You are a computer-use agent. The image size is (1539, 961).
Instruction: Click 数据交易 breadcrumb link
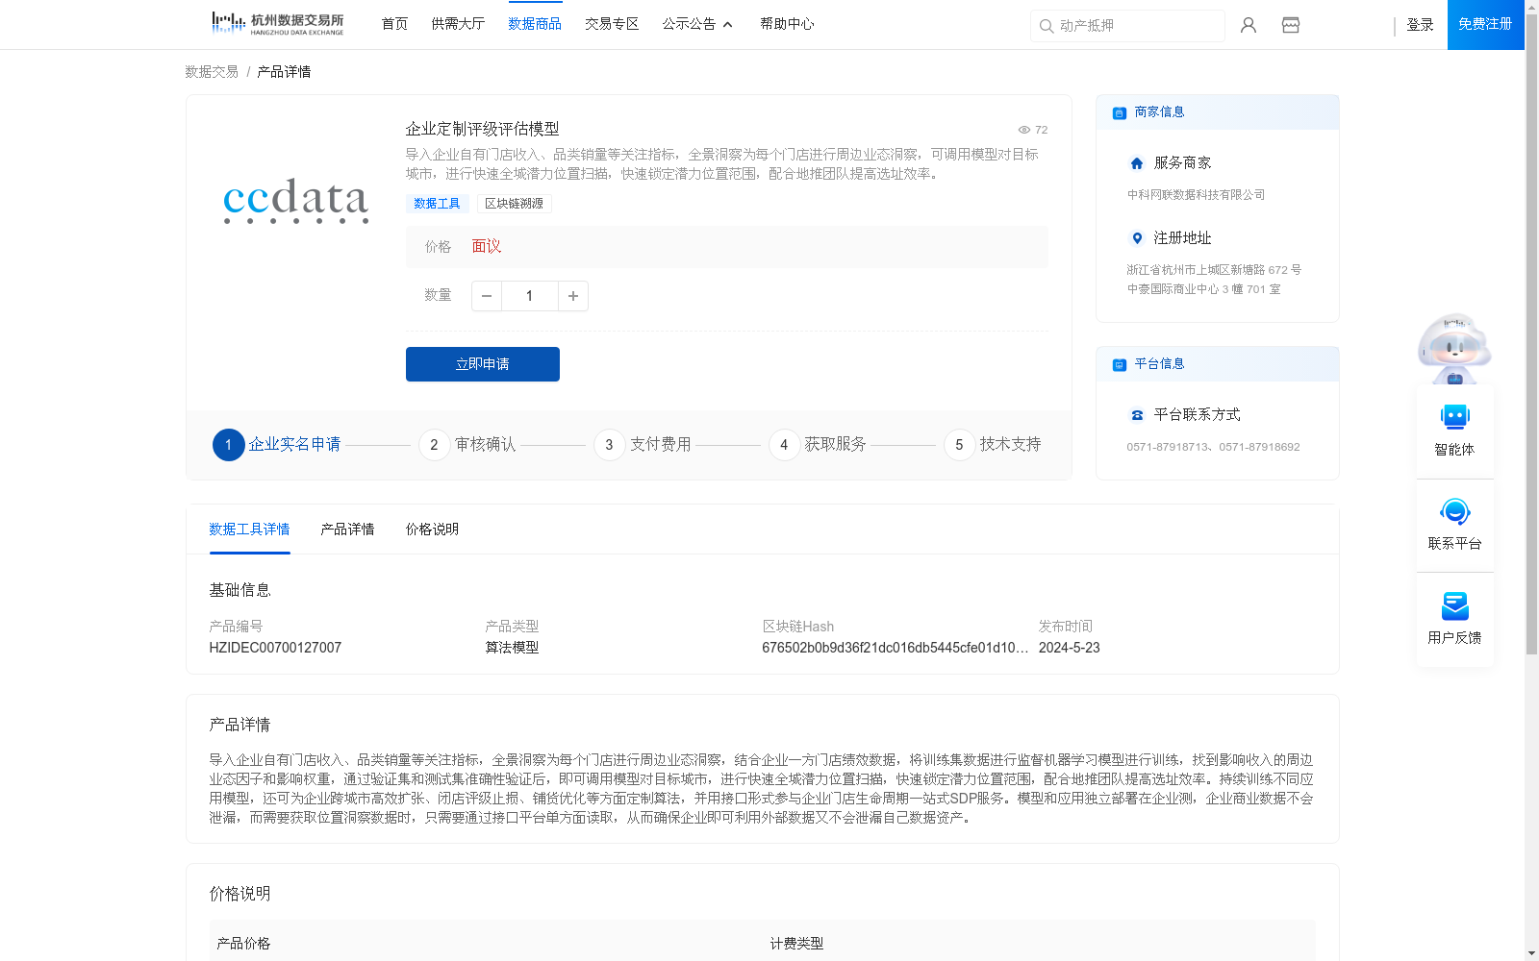[x=212, y=72]
